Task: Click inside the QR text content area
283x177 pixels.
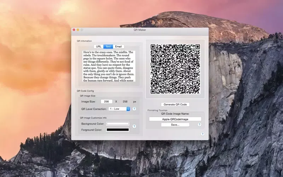Action: point(109,66)
